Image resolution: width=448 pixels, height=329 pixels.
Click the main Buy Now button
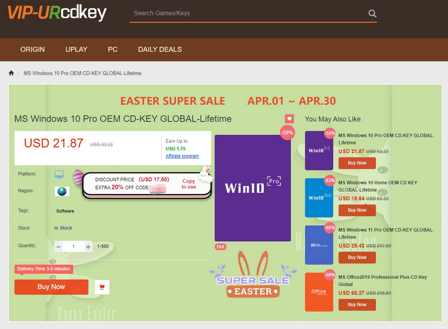click(51, 287)
